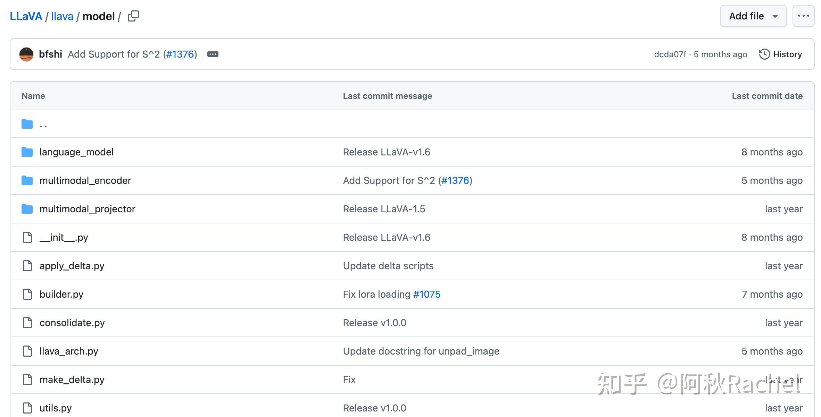Copy the file path using the copy icon
The height and width of the screenshot is (417, 821).
pos(133,16)
